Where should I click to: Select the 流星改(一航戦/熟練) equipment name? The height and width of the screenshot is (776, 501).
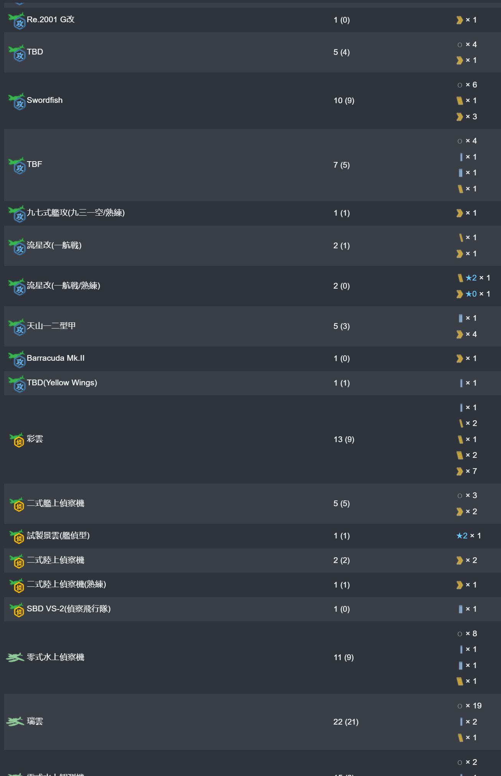pos(63,286)
